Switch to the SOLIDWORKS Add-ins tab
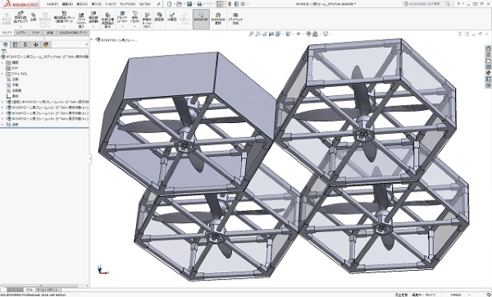The height and width of the screenshot is (297, 492). [74, 33]
